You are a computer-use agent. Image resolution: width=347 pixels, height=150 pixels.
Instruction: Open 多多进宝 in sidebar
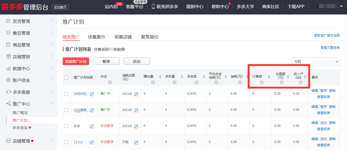pos(20,128)
